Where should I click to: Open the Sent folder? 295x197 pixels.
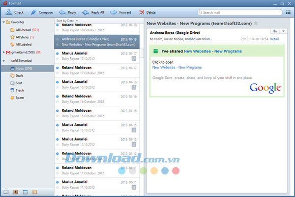pyautogui.click(x=16, y=83)
